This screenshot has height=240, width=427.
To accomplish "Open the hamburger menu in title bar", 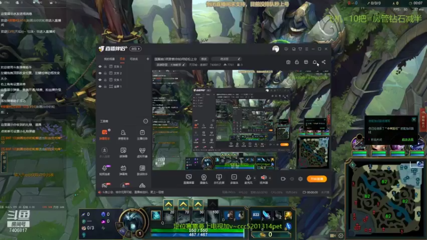I will click(x=306, y=49).
